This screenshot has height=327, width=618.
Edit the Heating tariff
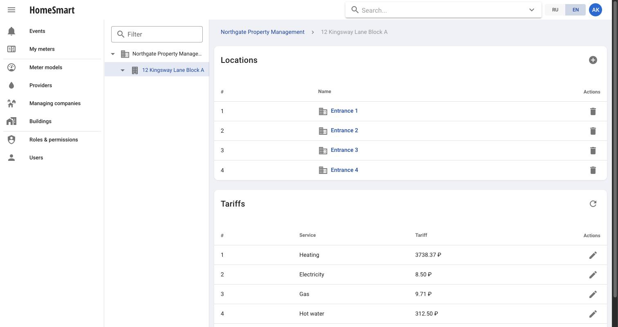pyautogui.click(x=593, y=255)
